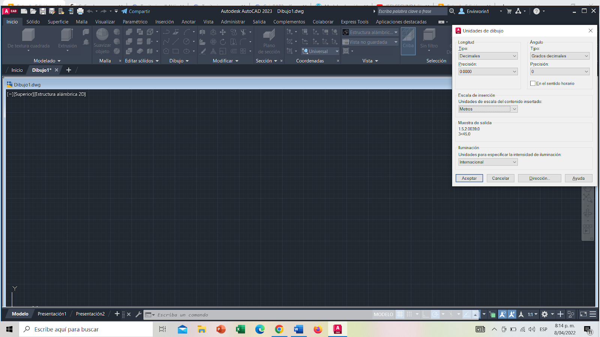This screenshot has height=337, width=600.
Task: Expand the Editar sólidos panel
Action: click(142, 61)
